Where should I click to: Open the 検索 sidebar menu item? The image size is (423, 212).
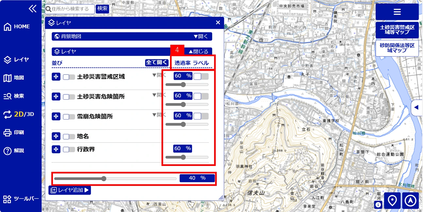[x=14, y=96]
